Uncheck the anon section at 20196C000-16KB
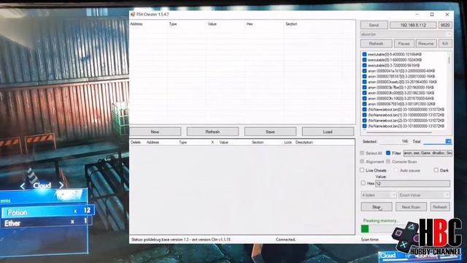The height and width of the screenshot is (263, 467). pyautogui.click(x=364, y=93)
